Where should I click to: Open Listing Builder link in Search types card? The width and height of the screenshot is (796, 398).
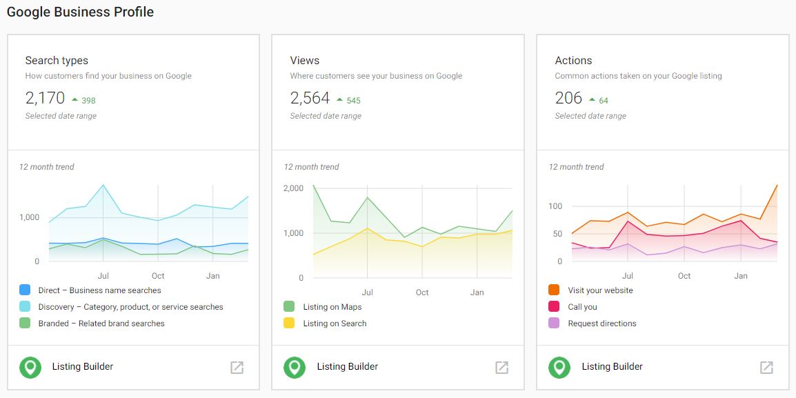[83, 367]
